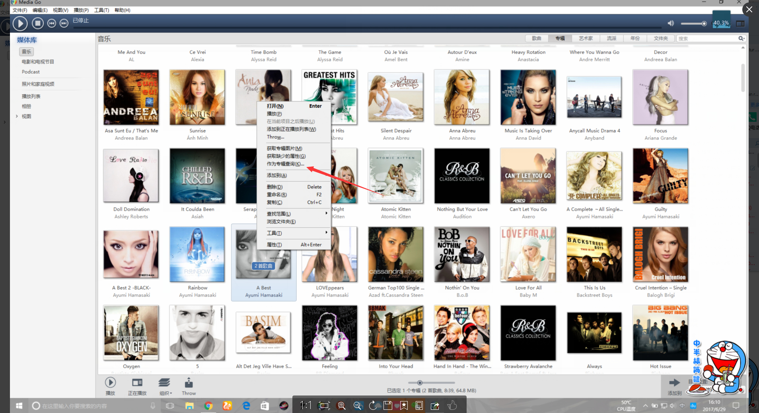Image resolution: width=759 pixels, height=413 pixels.
Task: Expand the 视图 tree node in sidebar
Action: (x=17, y=116)
